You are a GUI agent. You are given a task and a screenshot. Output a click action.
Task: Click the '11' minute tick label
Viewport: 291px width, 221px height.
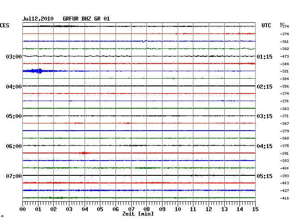pos(193,209)
